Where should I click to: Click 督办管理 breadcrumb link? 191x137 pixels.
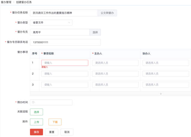click(6, 2)
